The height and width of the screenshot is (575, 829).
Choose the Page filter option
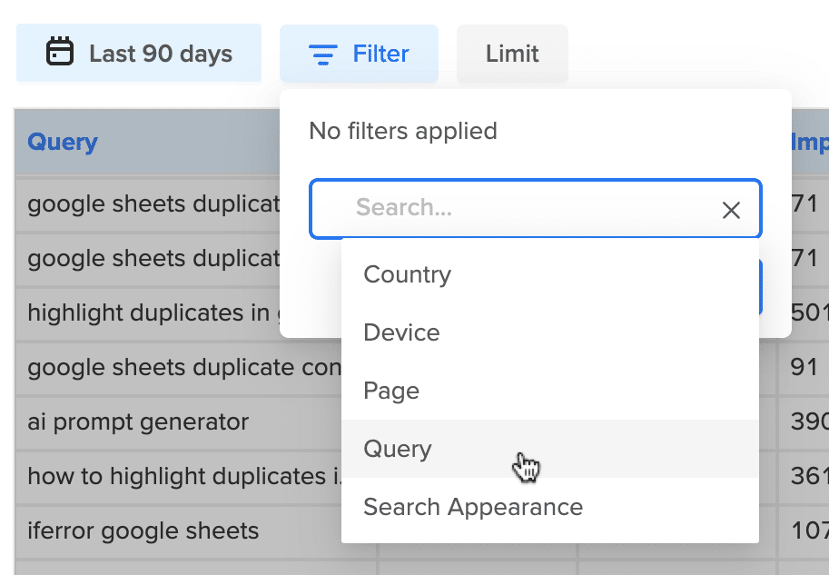point(550,391)
